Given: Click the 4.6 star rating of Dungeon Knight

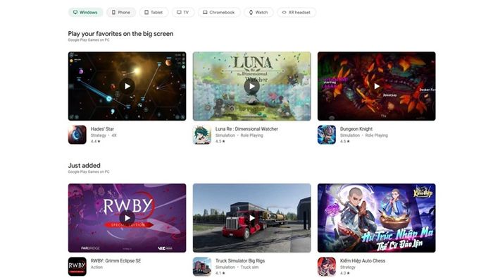Looking at the screenshot, I should click(345, 141).
